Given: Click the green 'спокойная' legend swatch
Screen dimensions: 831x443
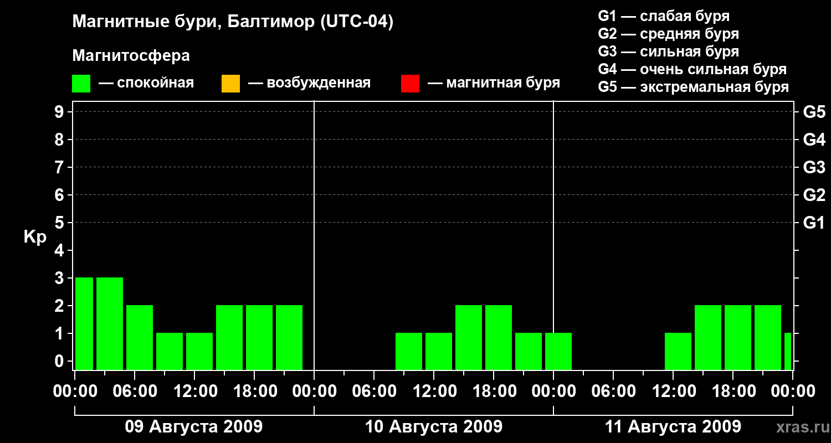Looking at the screenshot, I should tap(81, 84).
